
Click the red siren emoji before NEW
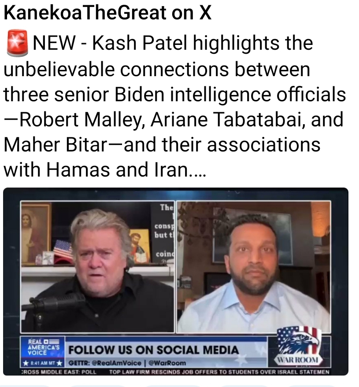17,43
